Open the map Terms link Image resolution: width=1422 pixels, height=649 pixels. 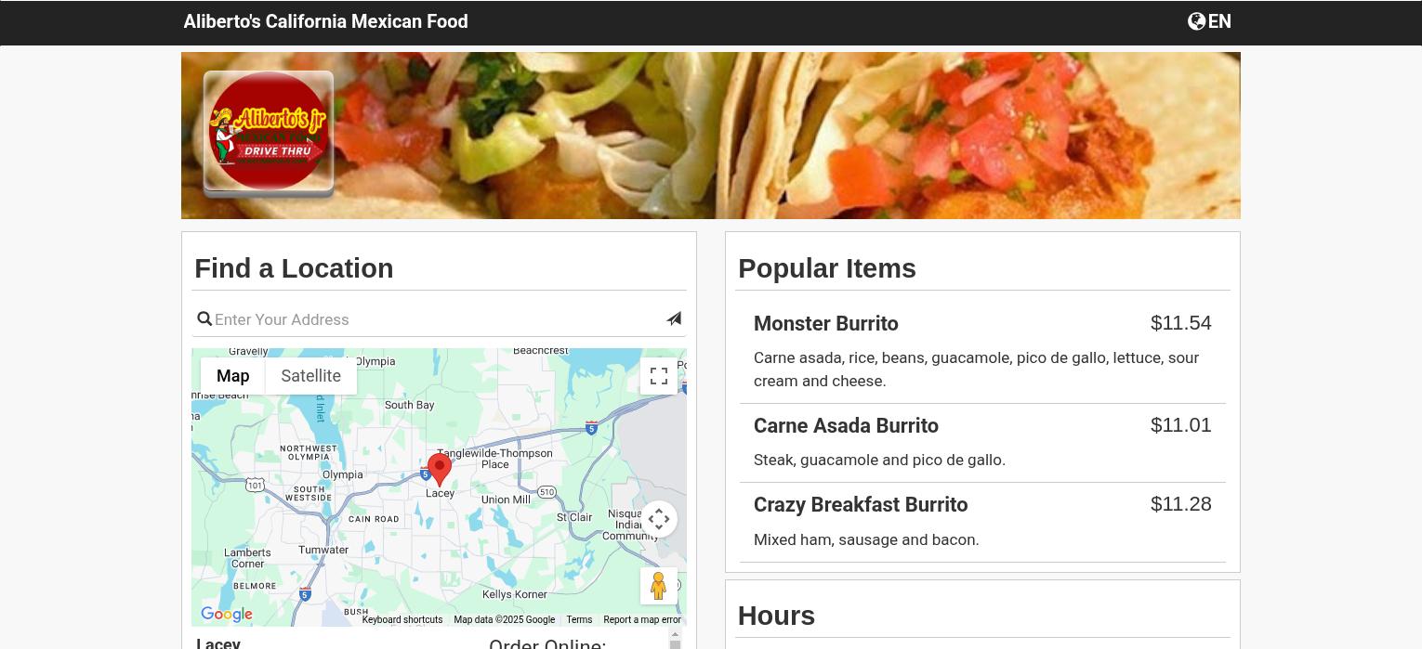click(x=579, y=619)
